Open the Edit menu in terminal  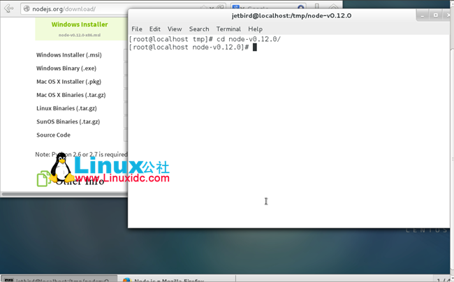pyautogui.click(x=154, y=29)
